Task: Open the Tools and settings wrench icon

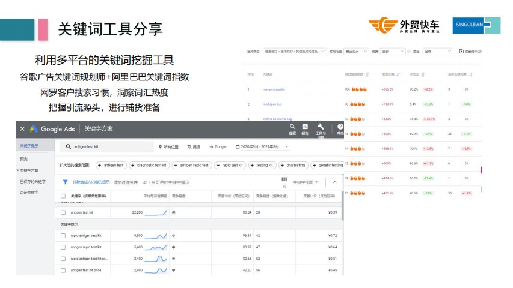Action: coord(321,126)
